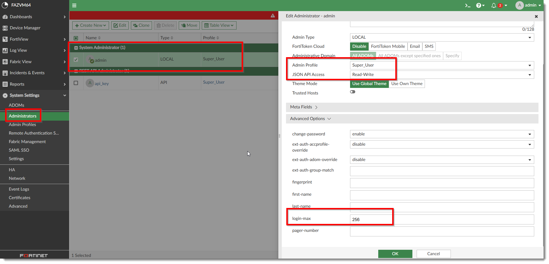Uncheck the selected admin row checkbox
The image size is (549, 264).
[x=76, y=59]
